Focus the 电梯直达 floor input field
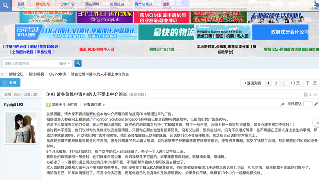The image size is (319, 180). click(x=308, y=104)
